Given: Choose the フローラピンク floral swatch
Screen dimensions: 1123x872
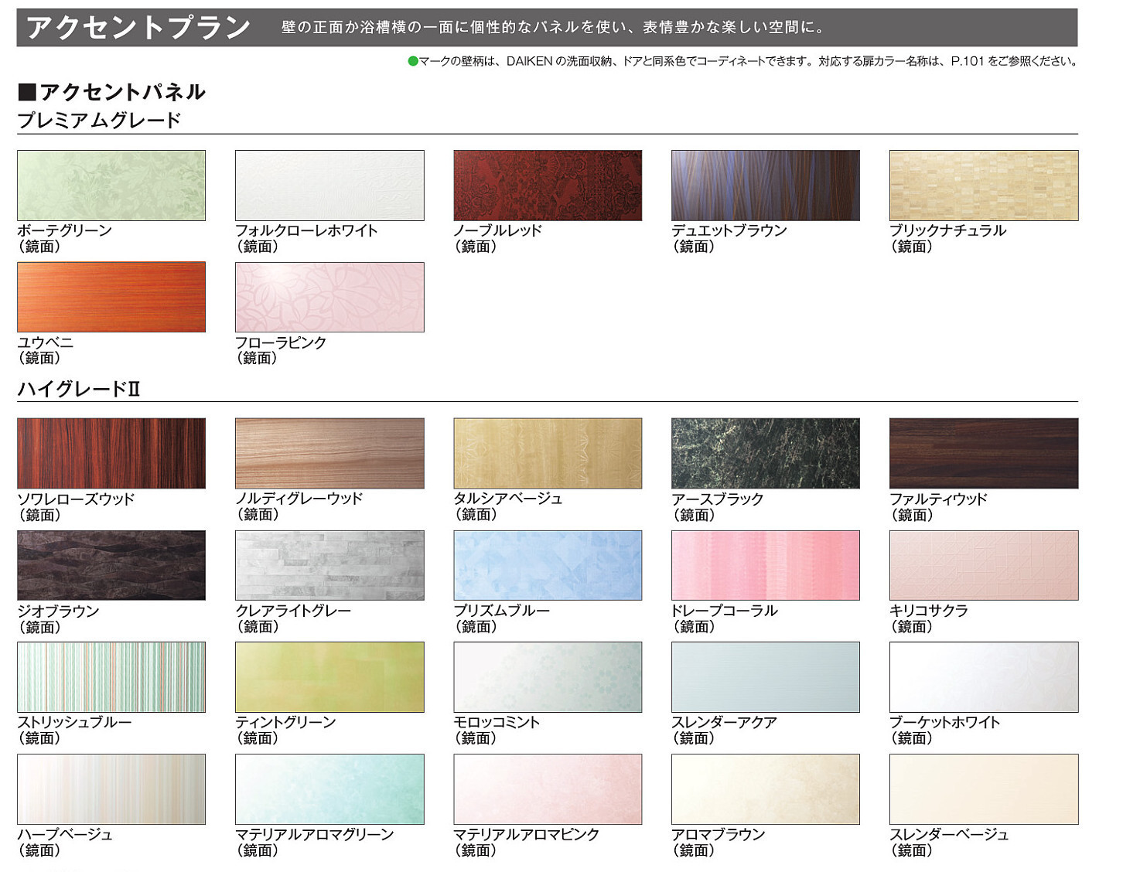Looking at the screenshot, I should point(329,297).
